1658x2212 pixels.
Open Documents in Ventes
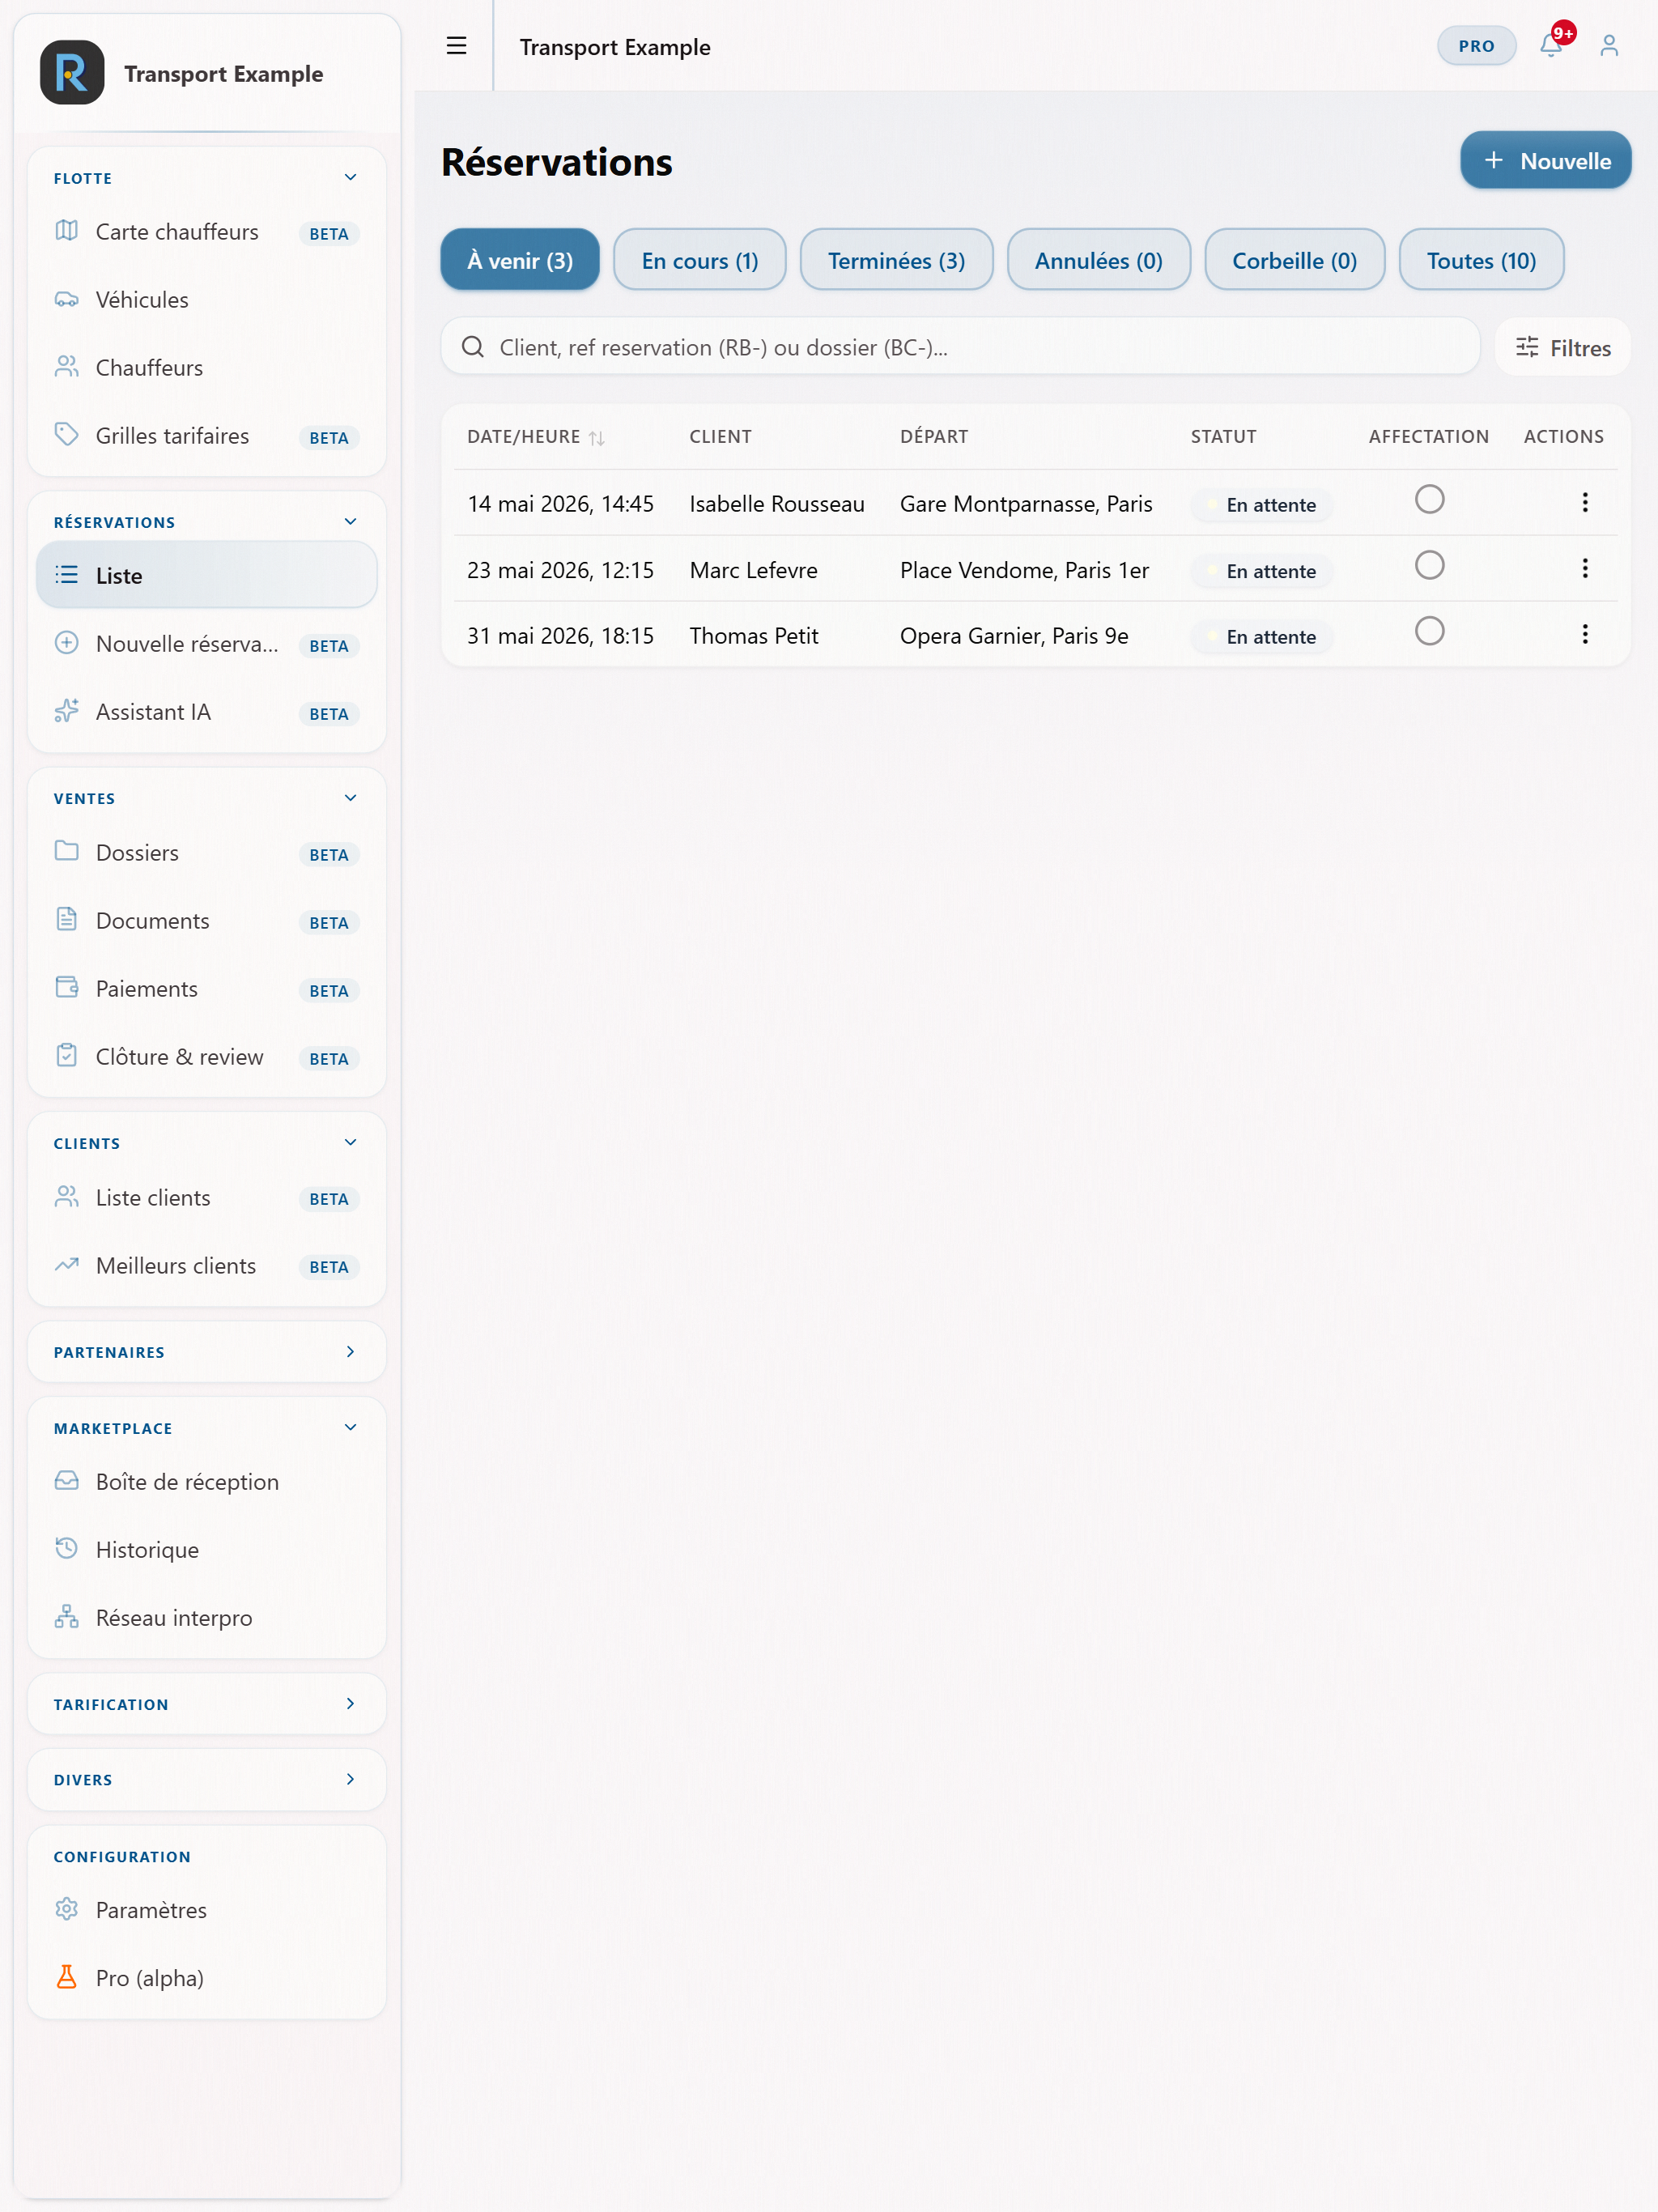207,920
